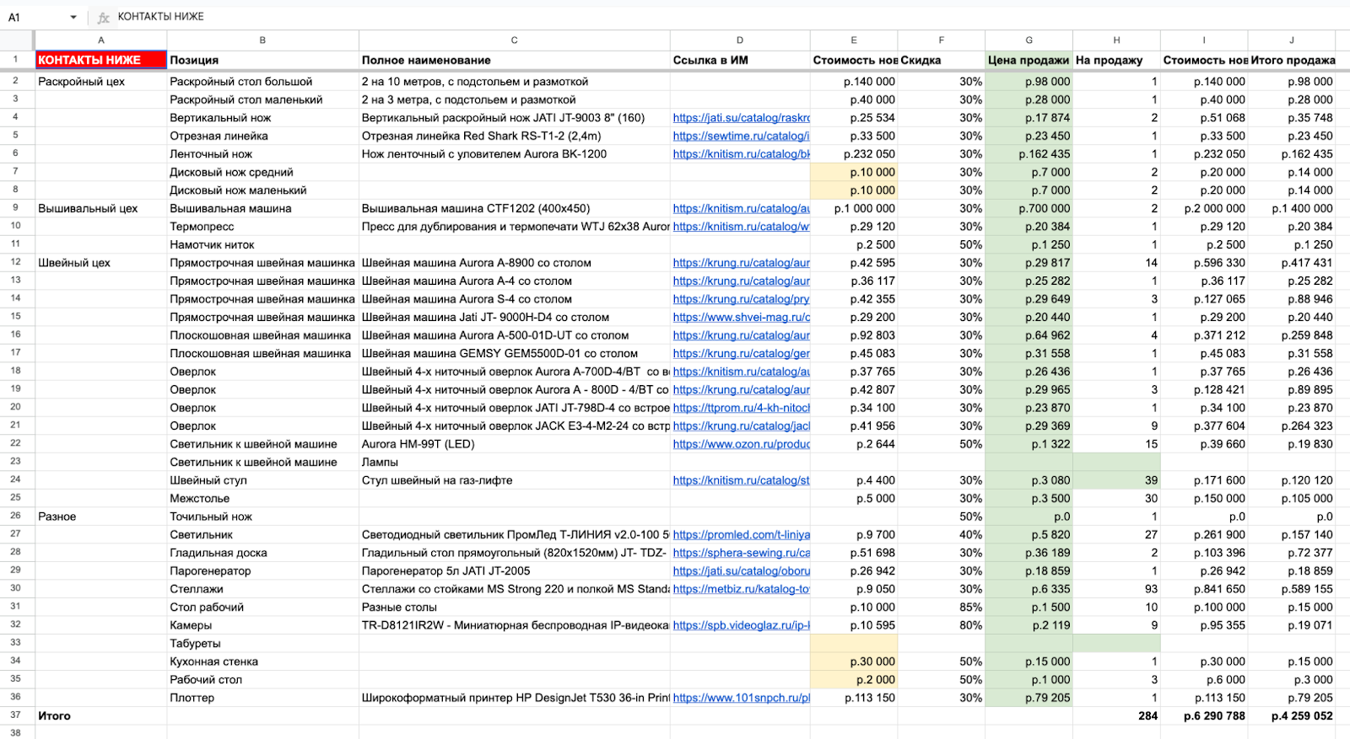Select the Межстолье cell

click(x=262, y=498)
